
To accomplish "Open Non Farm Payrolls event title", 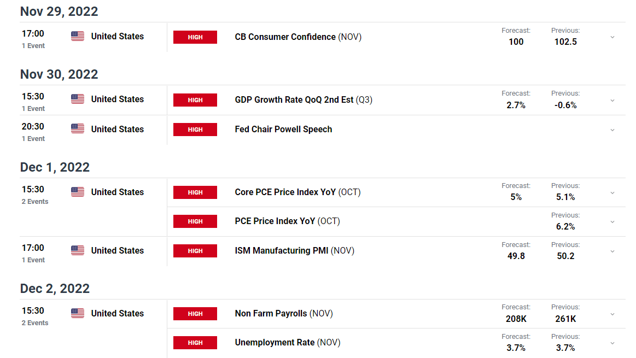I will [283, 313].
